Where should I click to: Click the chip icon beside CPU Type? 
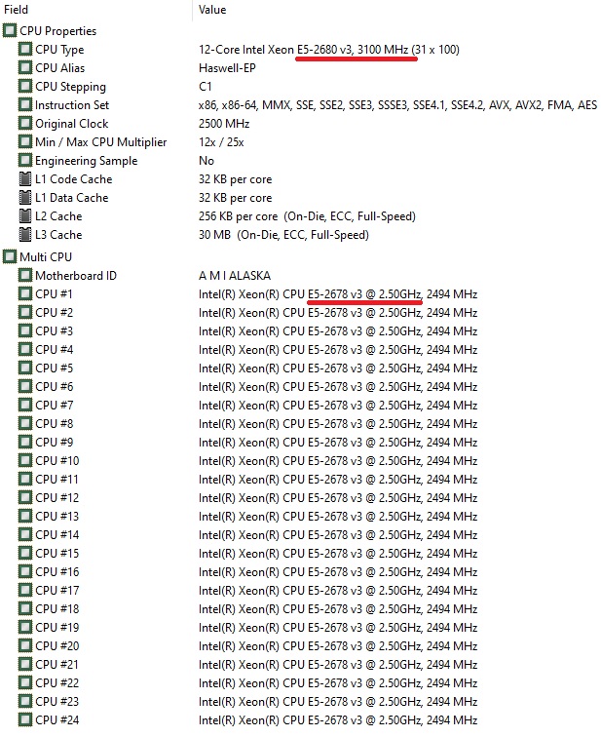[x=25, y=49]
